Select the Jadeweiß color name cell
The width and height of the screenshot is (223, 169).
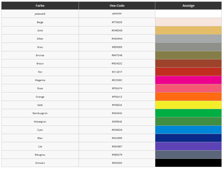[40, 14]
